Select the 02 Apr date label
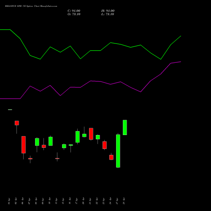 point(16,201)
